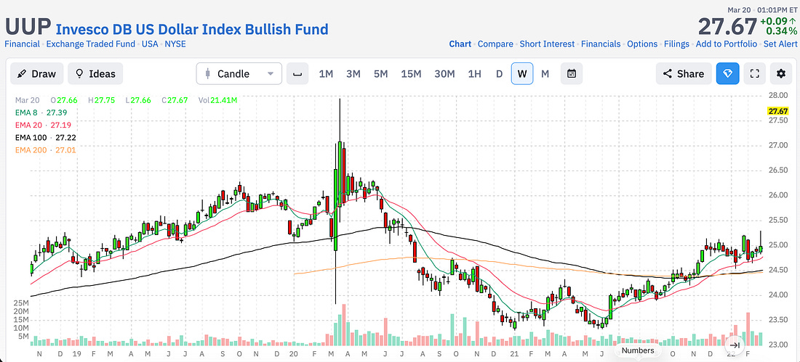The height and width of the screenshot is (362, 800).
Task: Click the blue diamond premium icon
Action: click(727, 74)
